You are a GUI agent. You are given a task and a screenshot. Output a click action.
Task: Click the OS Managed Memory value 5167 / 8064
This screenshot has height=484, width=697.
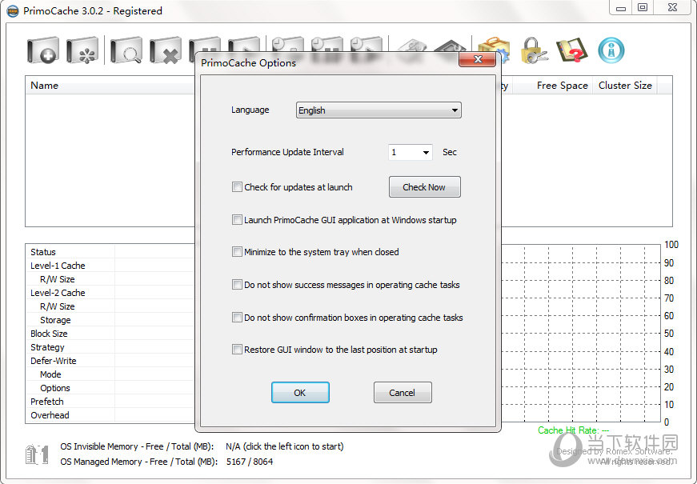point(250,462)
